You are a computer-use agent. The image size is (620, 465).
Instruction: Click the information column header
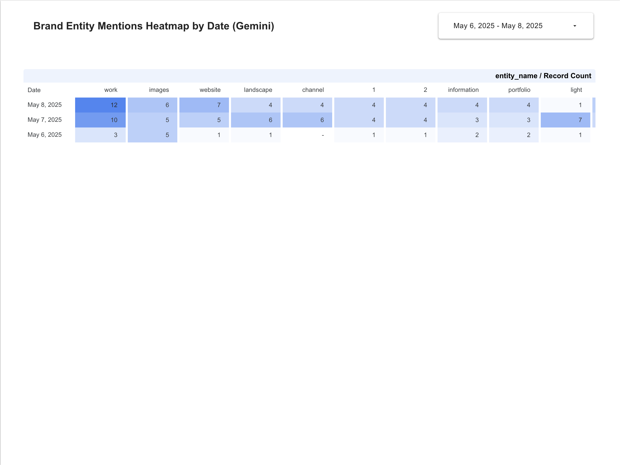point(463,90)
